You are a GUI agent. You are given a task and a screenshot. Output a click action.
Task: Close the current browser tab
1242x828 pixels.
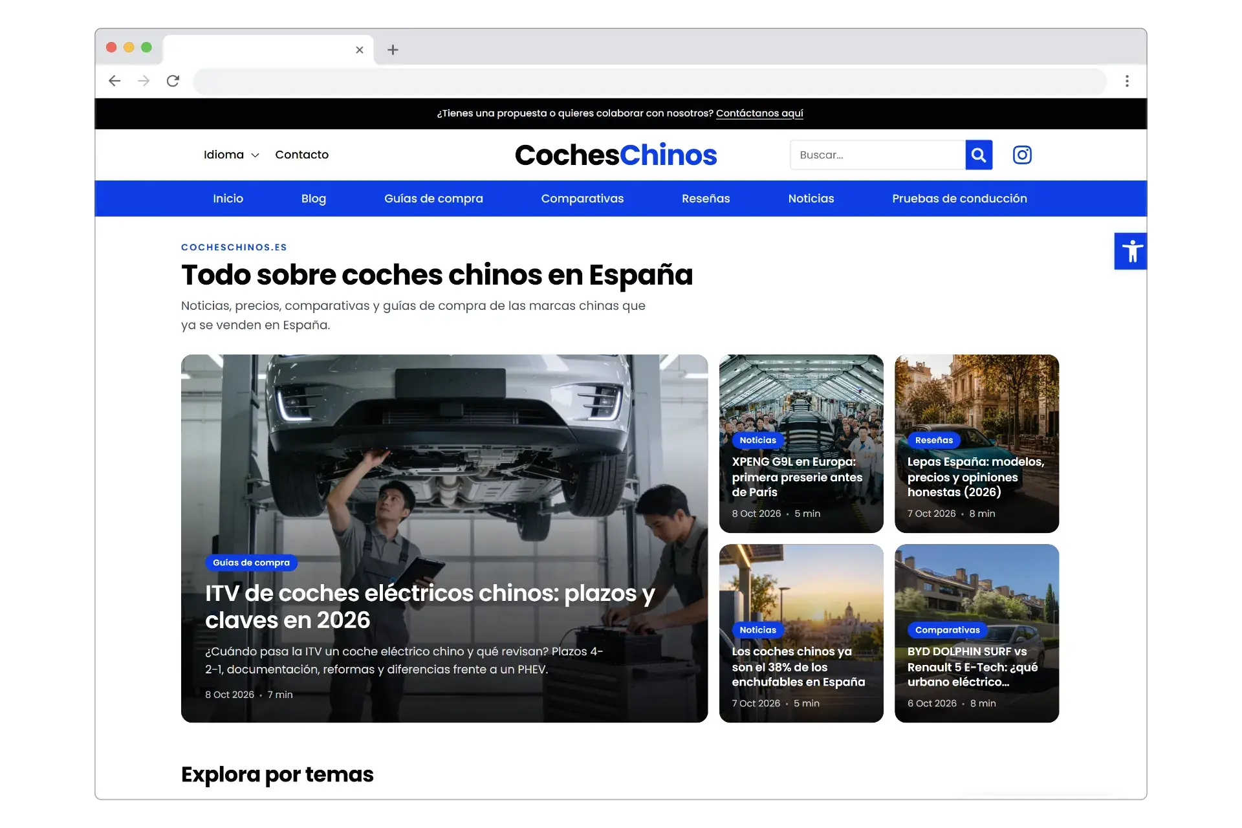[360, 50]
